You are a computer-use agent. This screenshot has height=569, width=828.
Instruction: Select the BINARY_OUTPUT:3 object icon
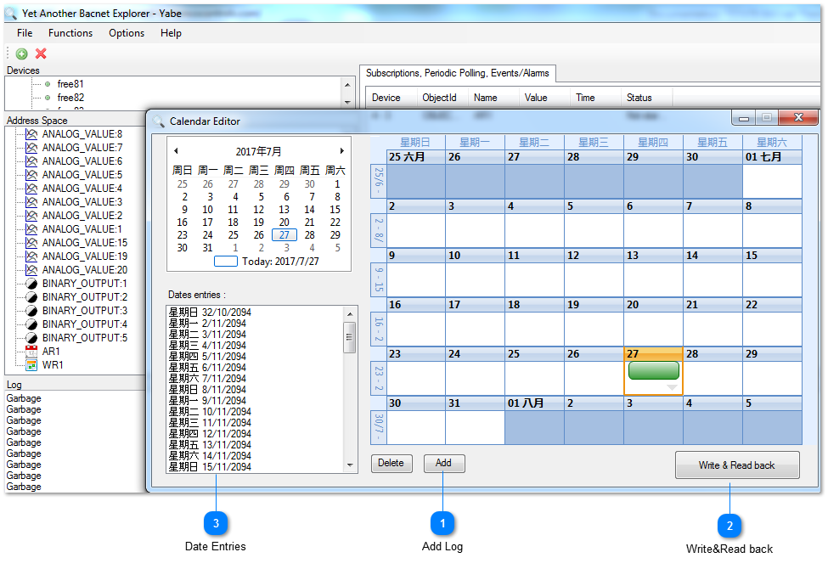[x=31, y=311]
